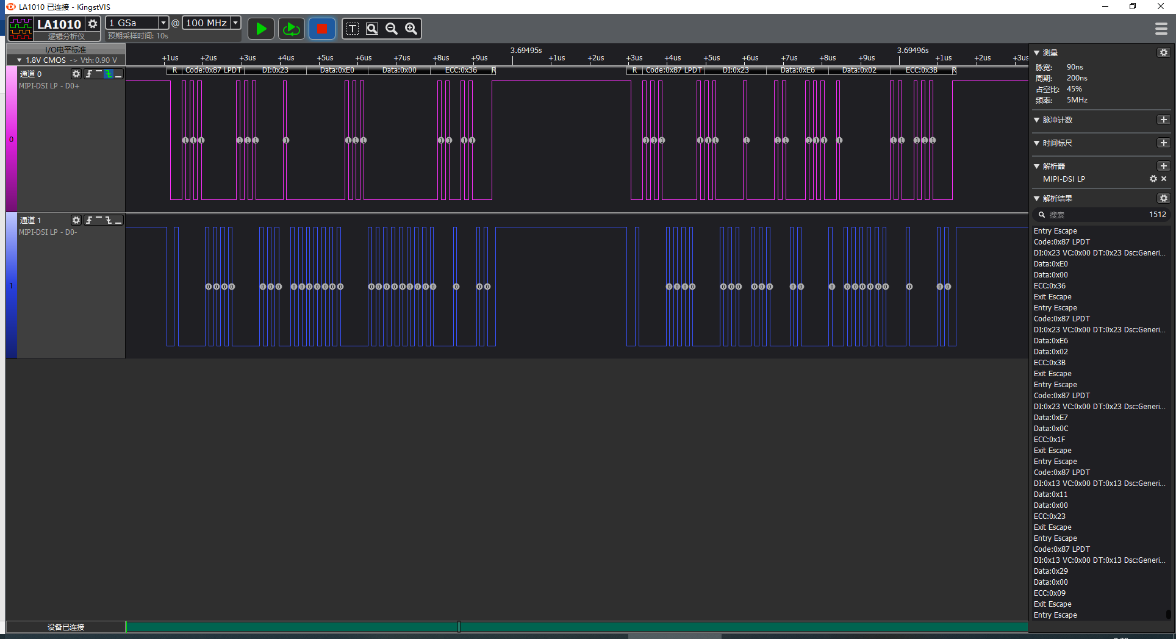The height and width of the screenshot is (639, 1176).
Task: Open channel 0 settings gear
Action: pyautogui.click(x=76, y=74)
